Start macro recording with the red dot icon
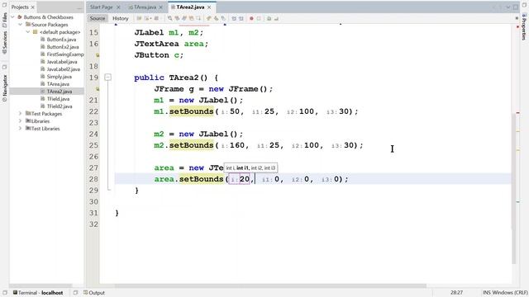Image resolution: width=529 pixels, height=297 pixels. point(251,18)
